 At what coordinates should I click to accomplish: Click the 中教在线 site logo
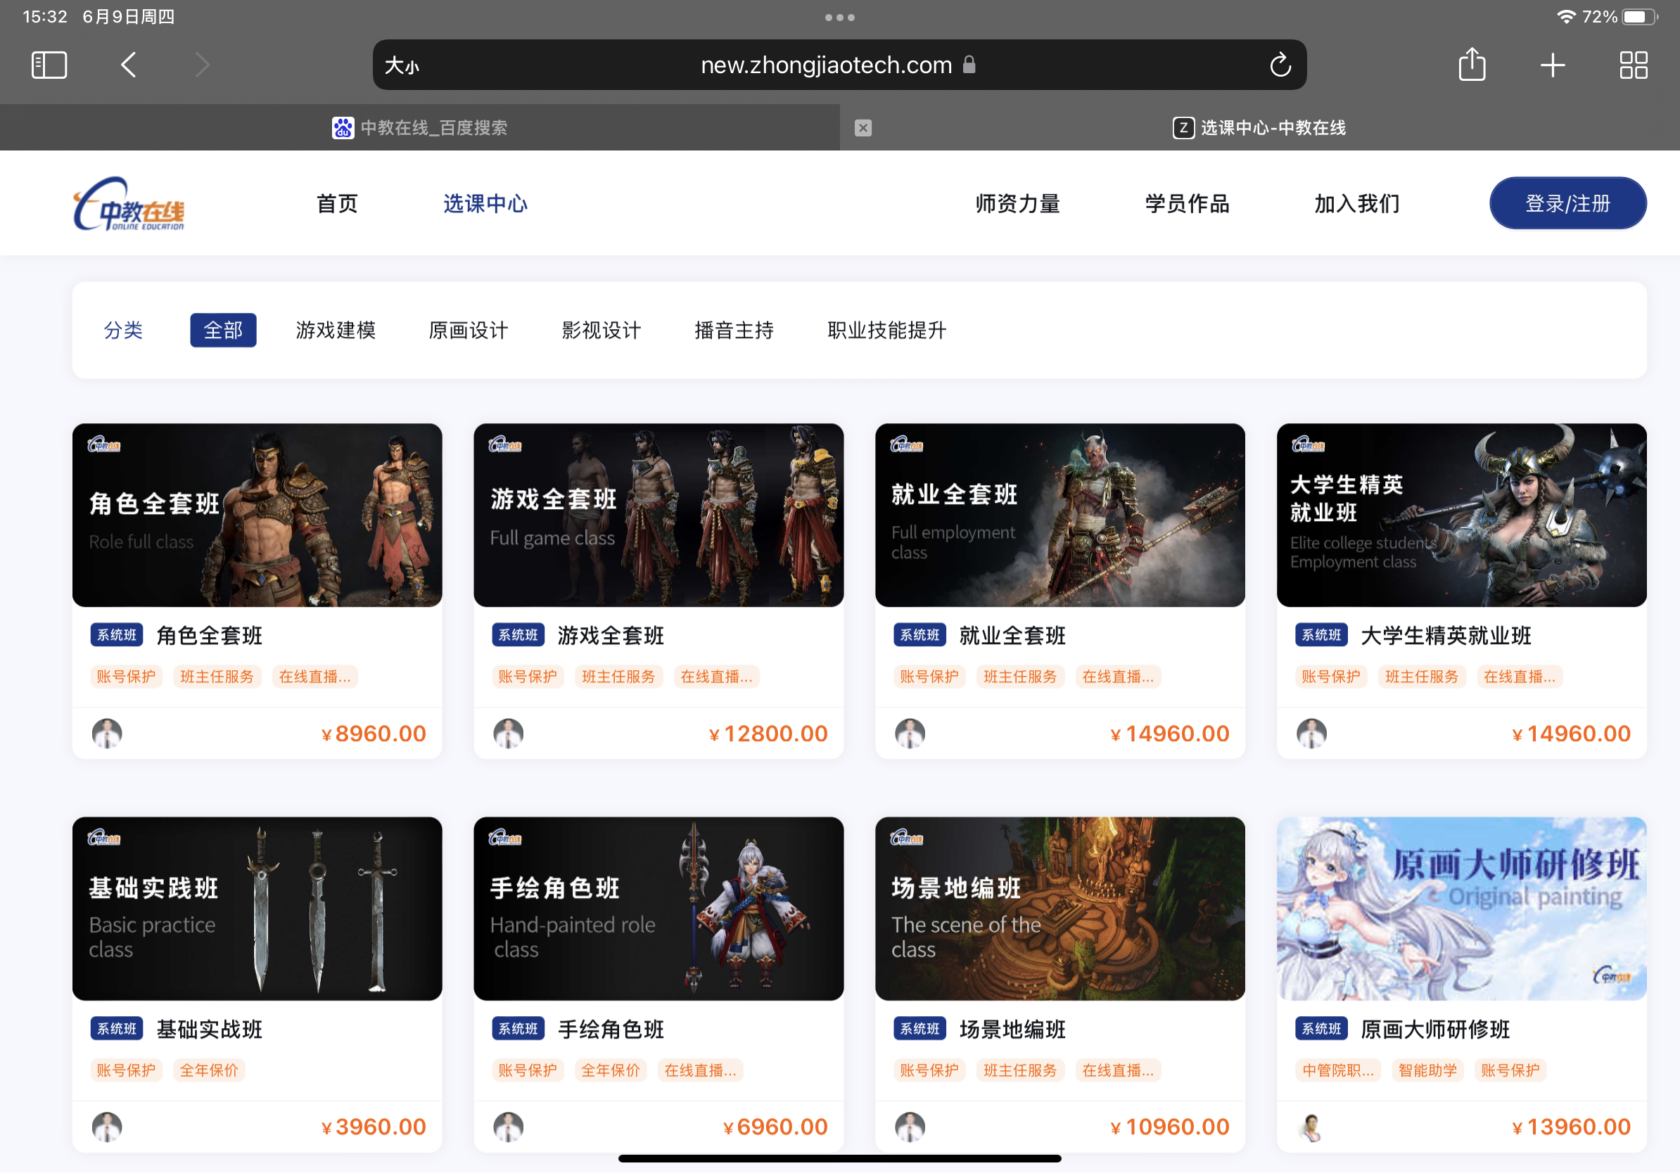[x=129, y=204]
